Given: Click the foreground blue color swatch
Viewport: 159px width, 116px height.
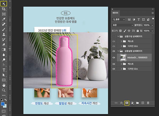Looking at the screenshot, I should coord(3,104).
